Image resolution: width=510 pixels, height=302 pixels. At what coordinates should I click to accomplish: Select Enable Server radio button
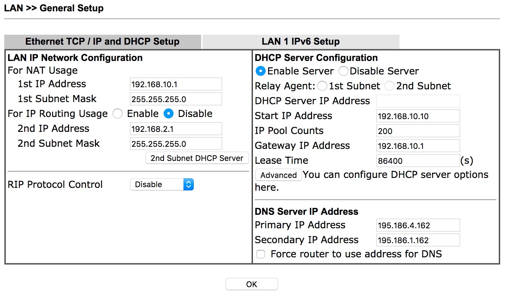(x=260, y=71)
